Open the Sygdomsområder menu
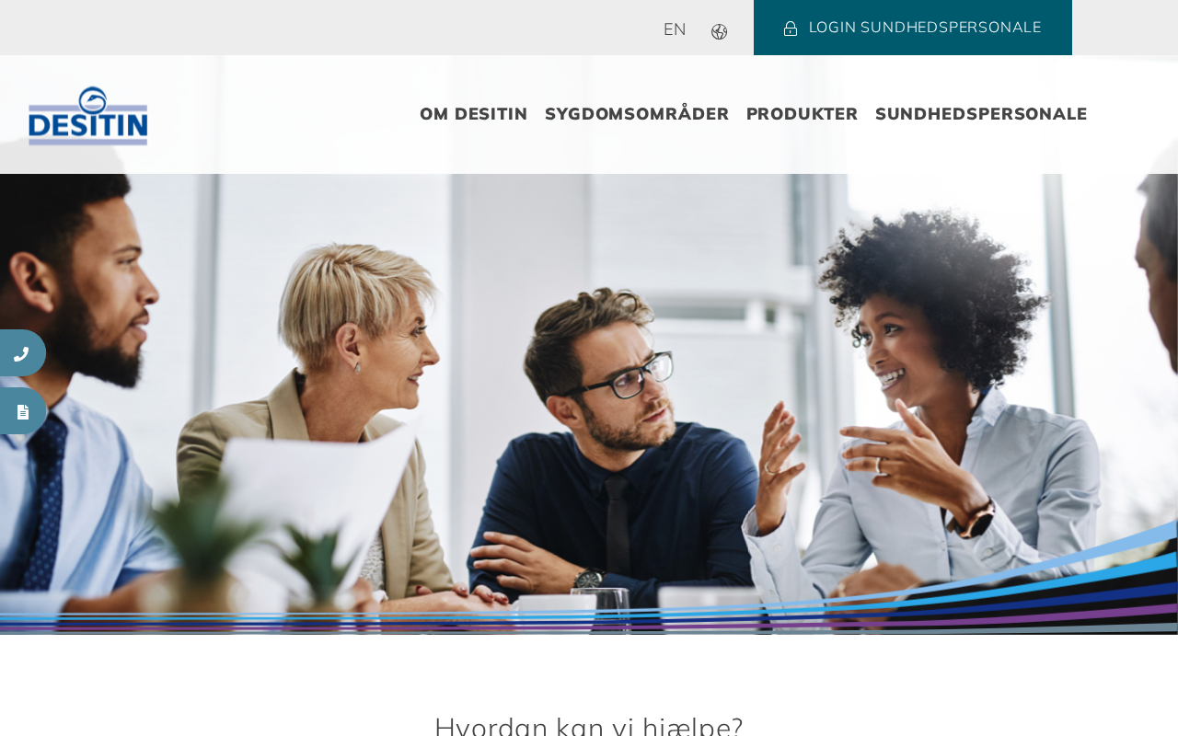 pos(637,114)
